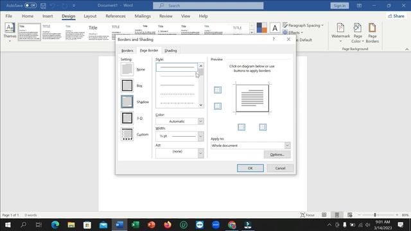The image size is (411, 231).
Task: Open the Apply to dropdown
Action: [x=250, y=146]
